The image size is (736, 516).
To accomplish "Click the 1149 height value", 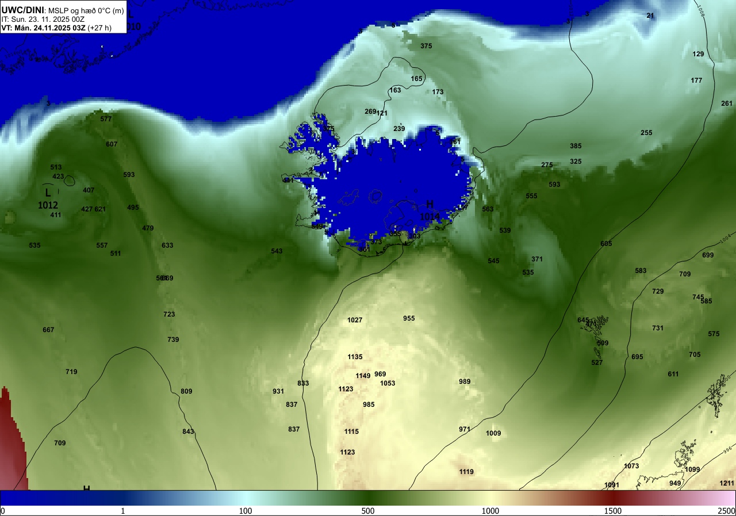I will [363, 376].
